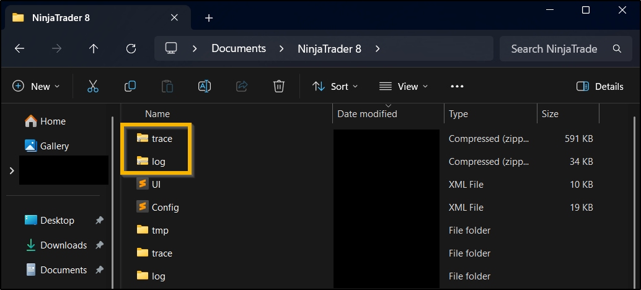
Task: Select the log File folder icon
Action: tap(142, 276)
